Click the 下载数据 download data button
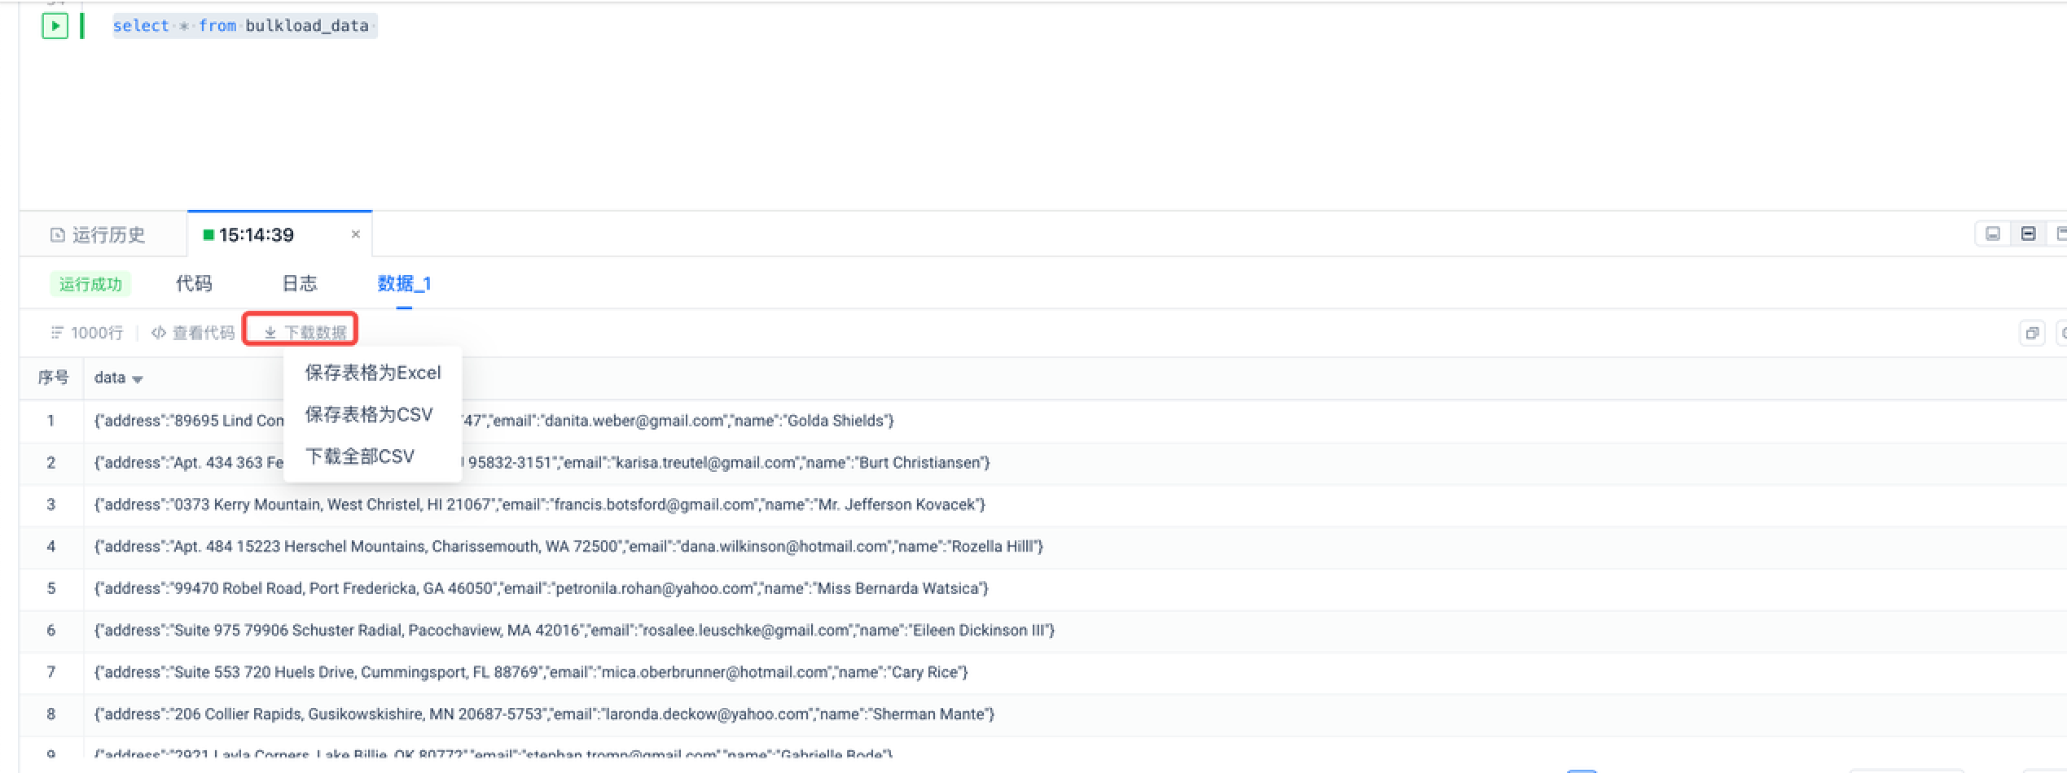Image resolution: width=2067 pixels, height=773 pixels. click(x=305, y=332)
